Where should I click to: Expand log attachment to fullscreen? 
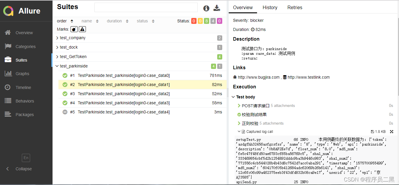392,132
